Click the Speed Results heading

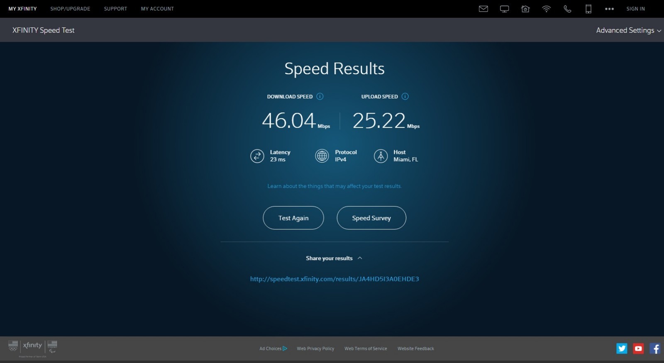(x=334, y=69)
